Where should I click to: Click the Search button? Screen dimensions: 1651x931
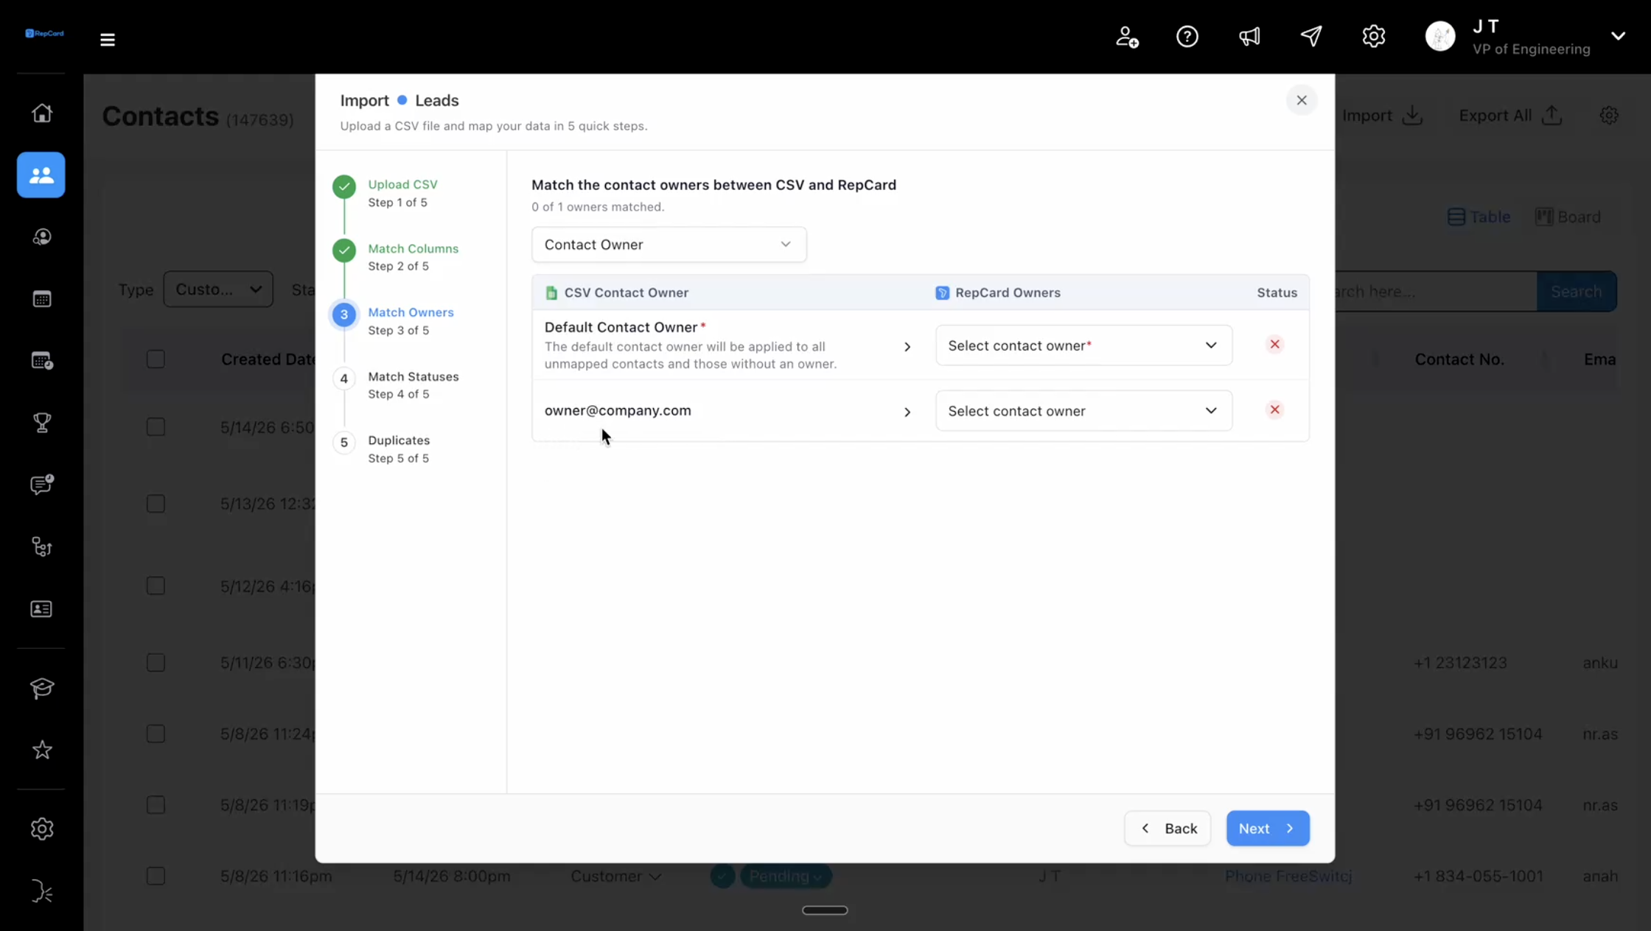[1577, 292]
